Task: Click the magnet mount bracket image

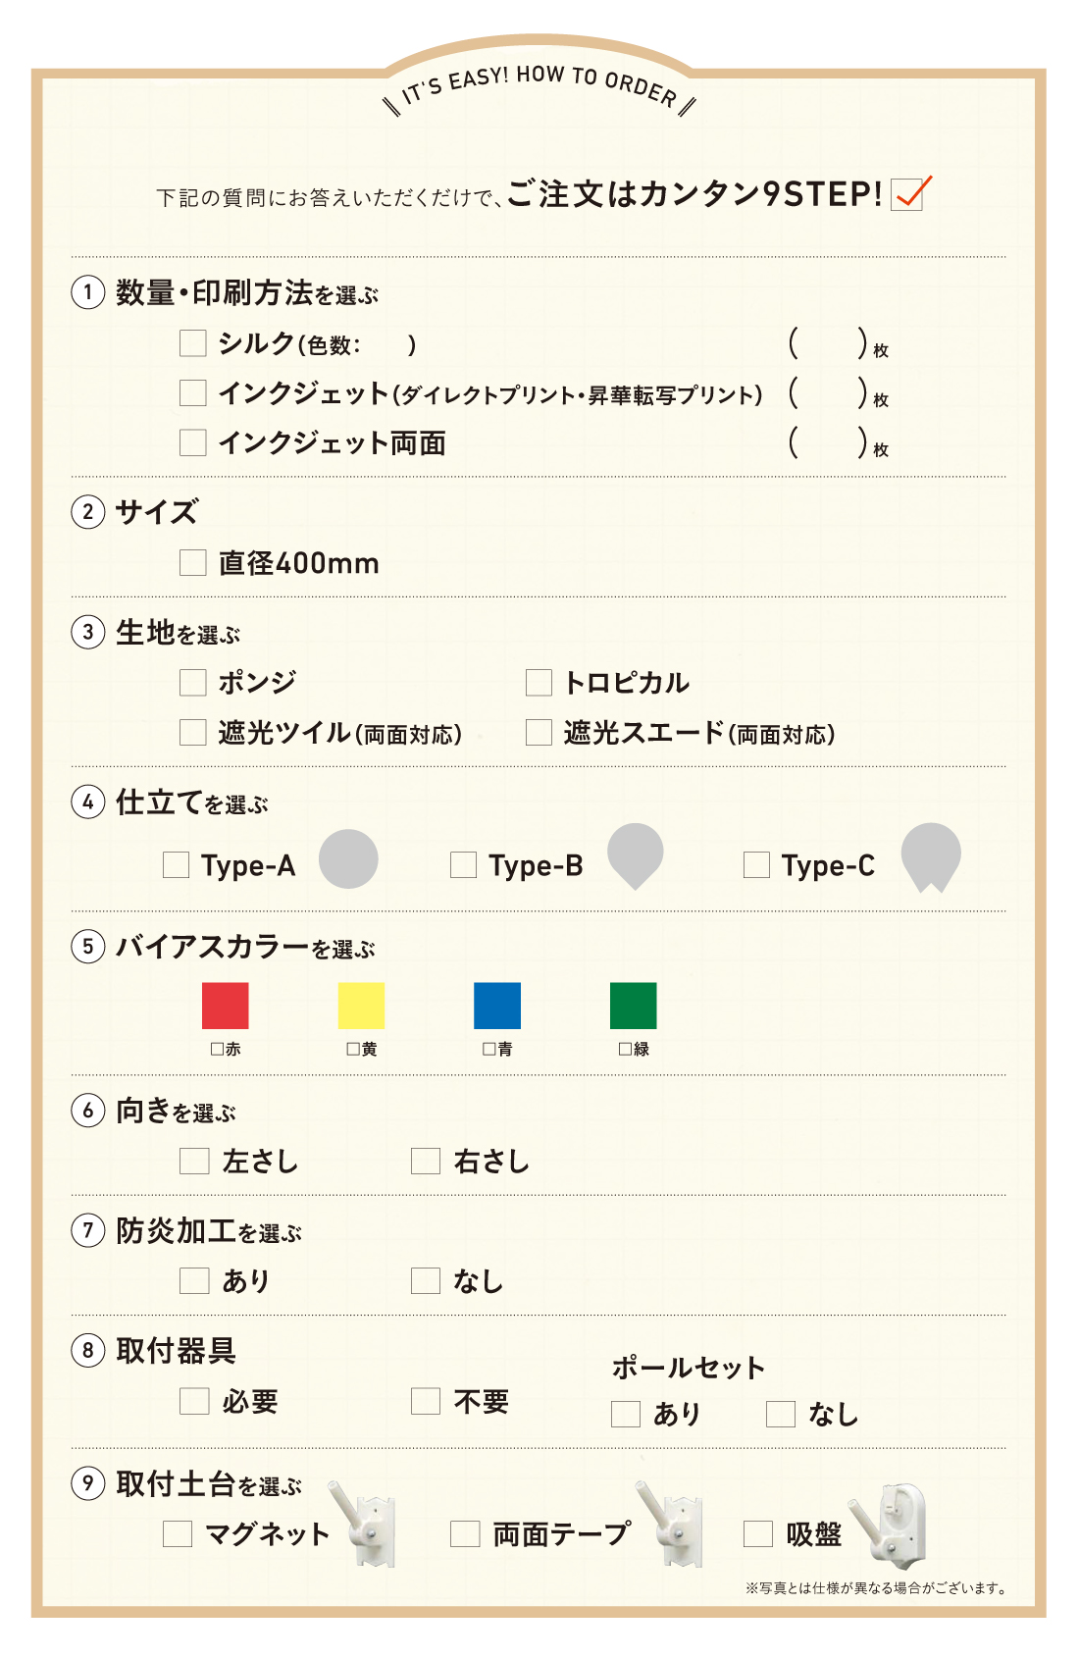Action: [x=362, y=1524]
